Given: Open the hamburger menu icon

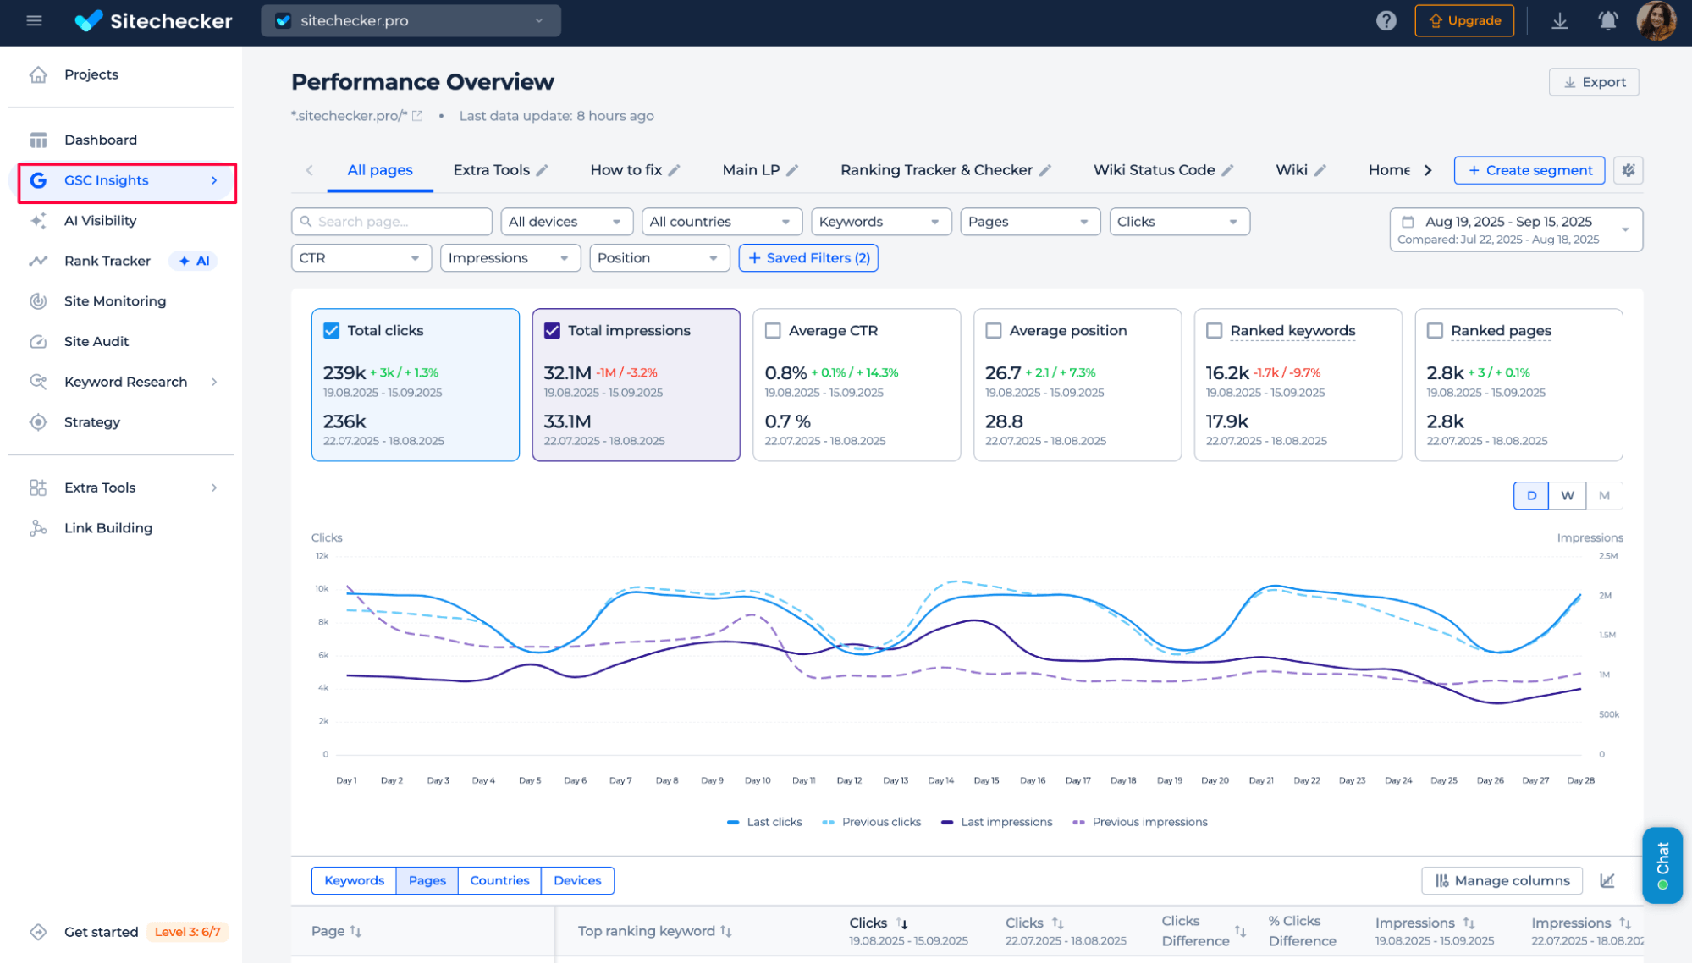Looking at the screenshot, I should [34, 20].
